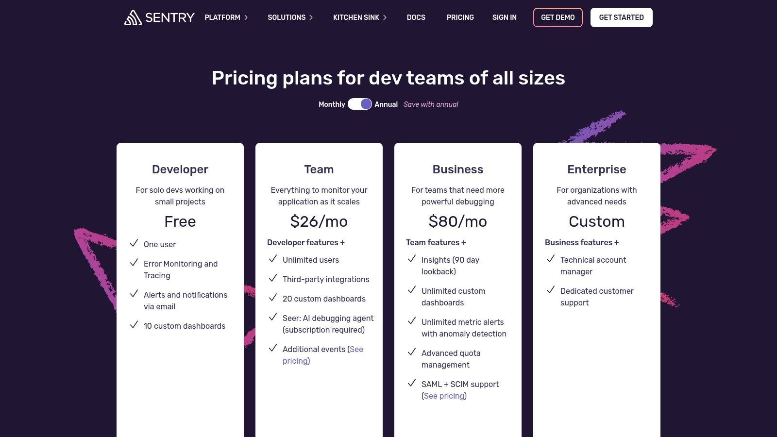Select the Monthly billing option
The image size is (777, 437).
[332, 104]
